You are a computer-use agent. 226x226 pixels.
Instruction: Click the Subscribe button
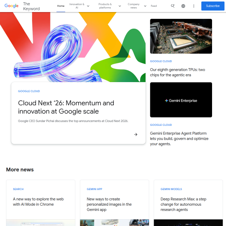(x=213, y=6)
